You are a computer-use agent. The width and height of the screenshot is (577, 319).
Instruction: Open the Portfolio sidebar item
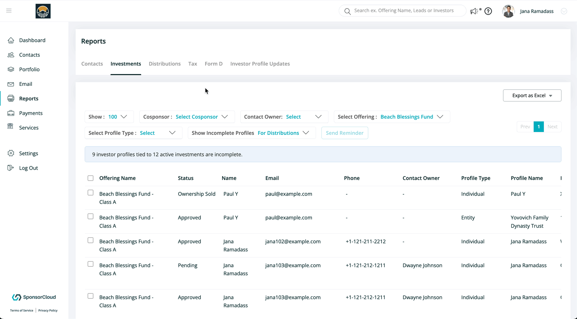pyautogui.click(x=29, y=69)
